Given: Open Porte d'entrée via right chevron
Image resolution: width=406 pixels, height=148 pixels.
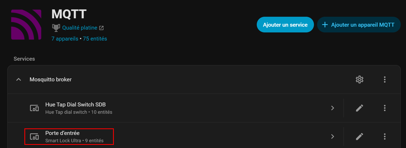Looking at the screenshot, I should (x=333, y=136).
